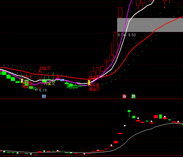Click the green 周死叉 label
The image size is (183, 157).
72,87
